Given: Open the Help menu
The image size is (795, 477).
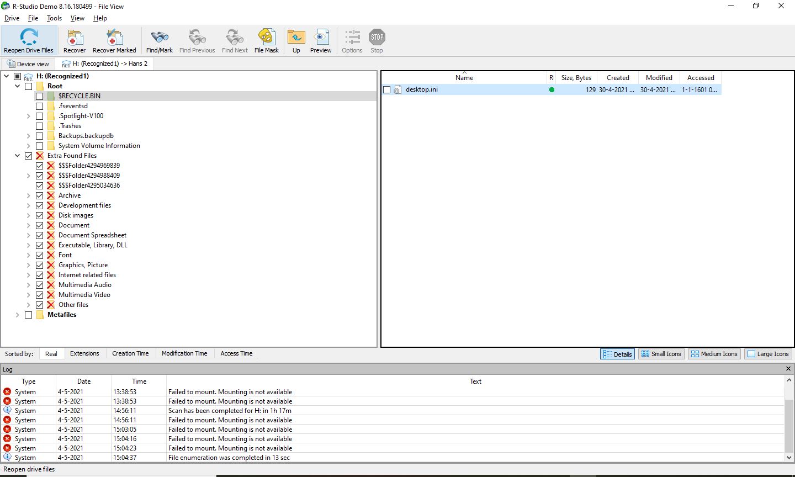Looking at the screenshot, I should click(100, 18).
